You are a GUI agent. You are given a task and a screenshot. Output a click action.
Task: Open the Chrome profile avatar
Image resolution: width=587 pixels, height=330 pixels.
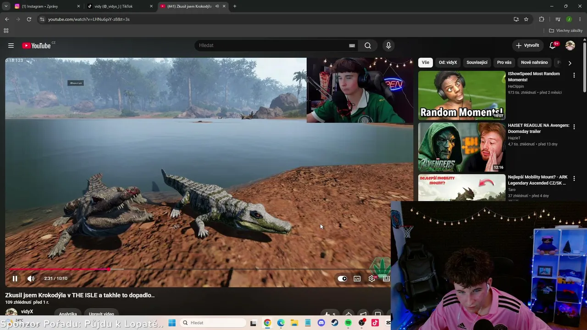[x=569, y=19]
